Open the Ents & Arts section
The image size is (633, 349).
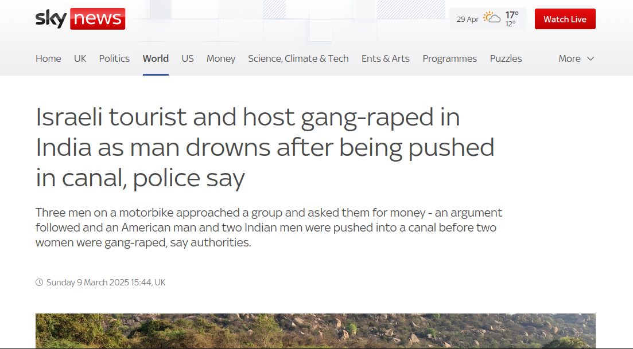click(386, 59)
